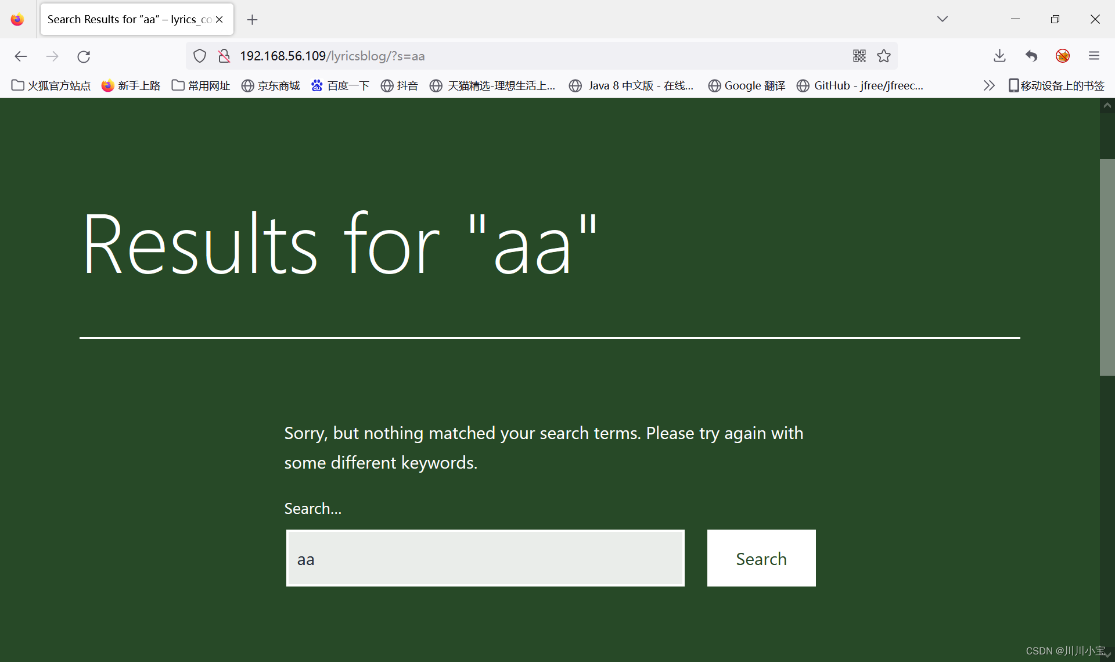Click the browser back arrow
The image size is (1115, 662).
pyautogui.click(x=21, y=56)
